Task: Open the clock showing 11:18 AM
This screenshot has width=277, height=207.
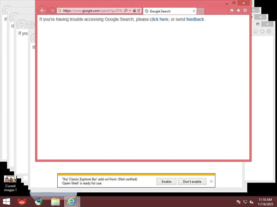Action: pos(265,202)
